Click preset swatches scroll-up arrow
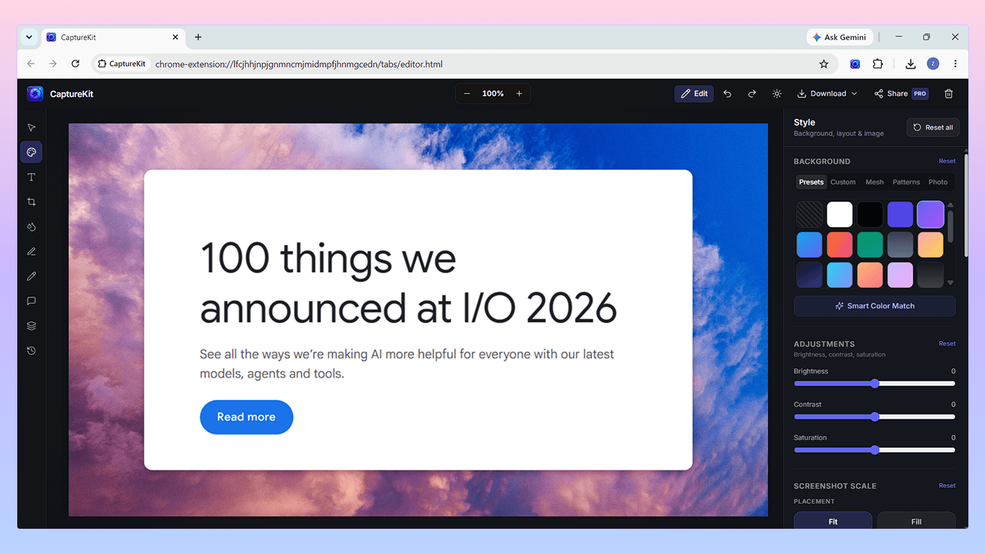985x554 pixels. [x=951, y=205]
